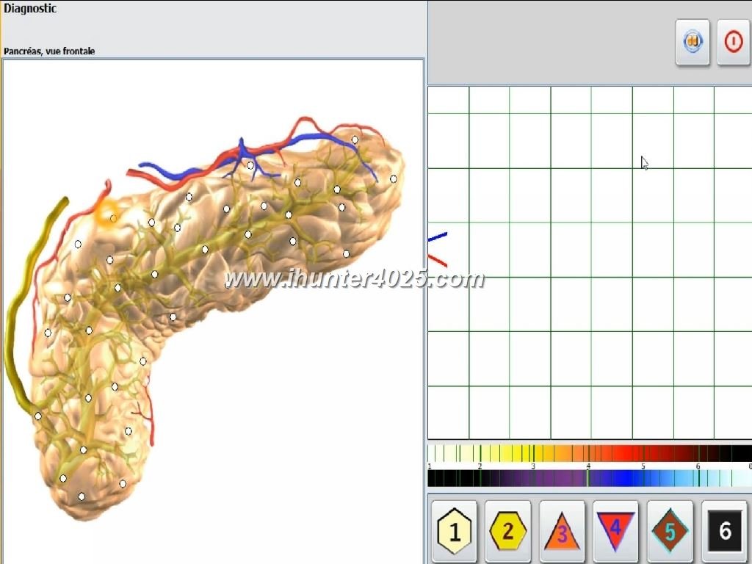Pause the diagnostic scan
The height and width of the screenshot is (564, 752).
pyautogui.click(x=693, y=42)
